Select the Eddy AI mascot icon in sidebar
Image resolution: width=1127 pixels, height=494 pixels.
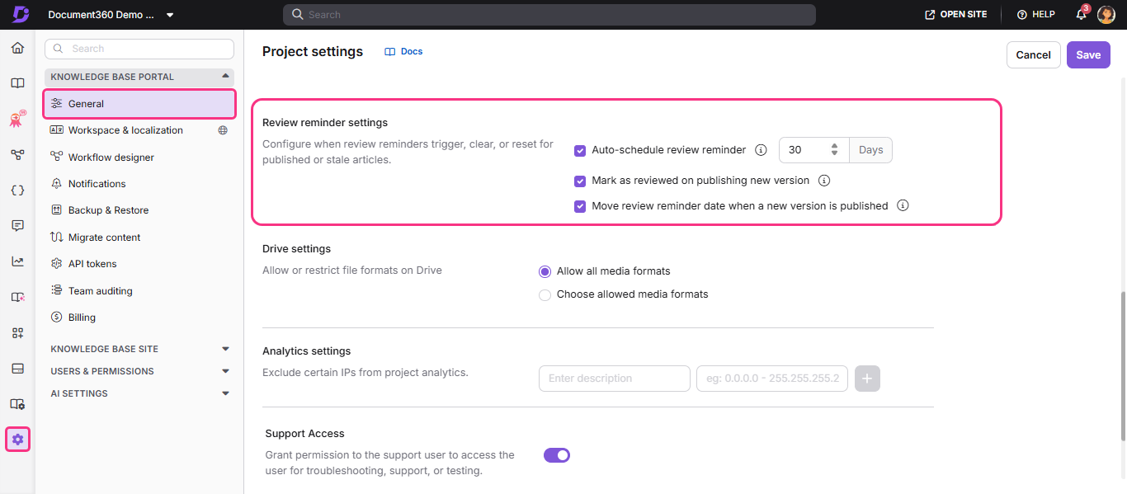pos(17,119)
